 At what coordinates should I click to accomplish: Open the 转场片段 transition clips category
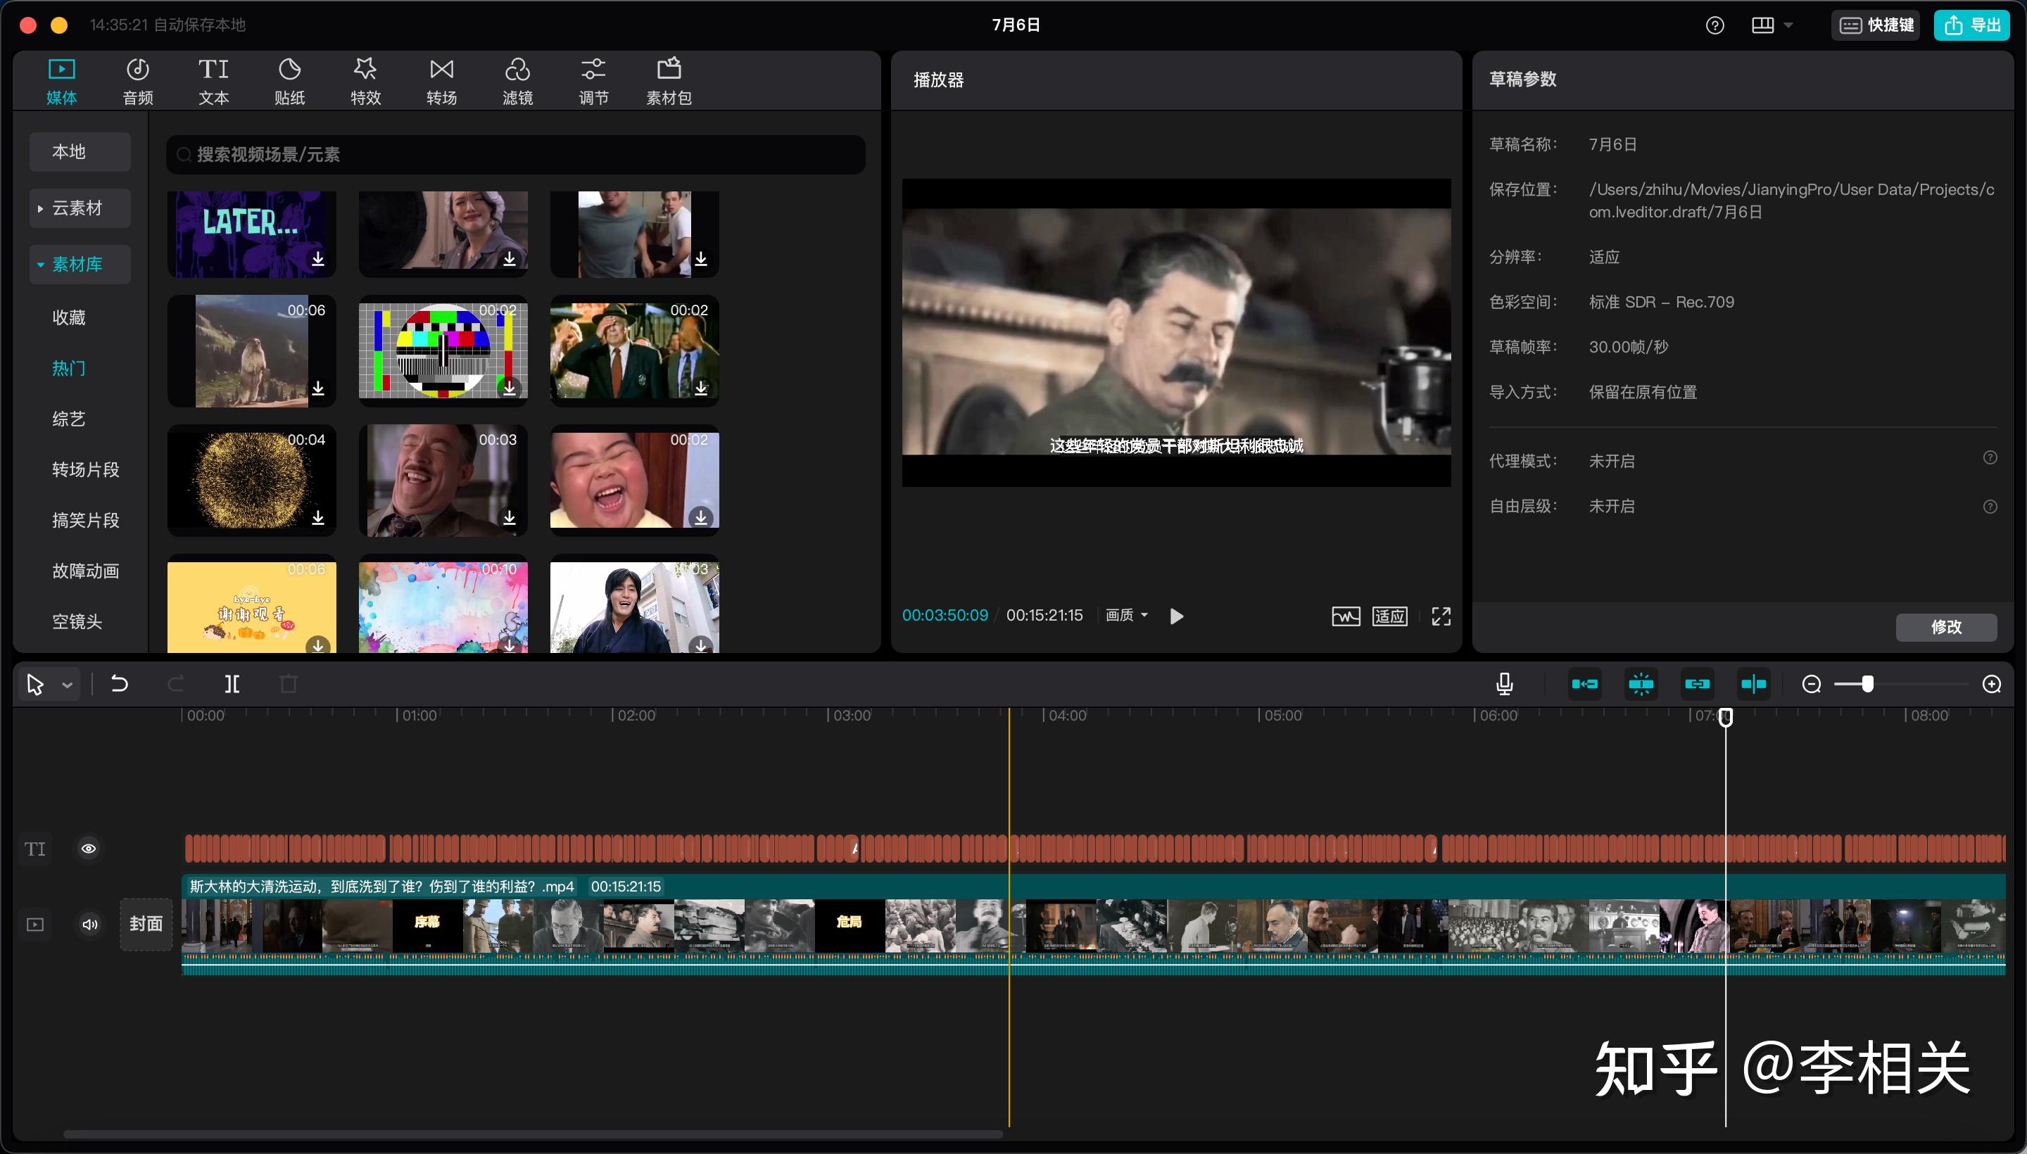(x=86, y=469)
